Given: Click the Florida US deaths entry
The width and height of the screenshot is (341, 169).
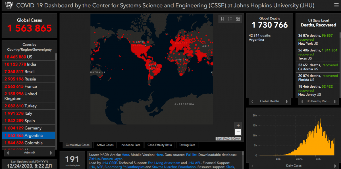Looking at the screenshot, I should point(318,78).
